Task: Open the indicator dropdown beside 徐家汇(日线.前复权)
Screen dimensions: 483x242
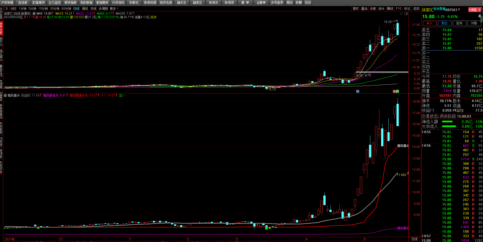Action: click(x=34, y=14)
